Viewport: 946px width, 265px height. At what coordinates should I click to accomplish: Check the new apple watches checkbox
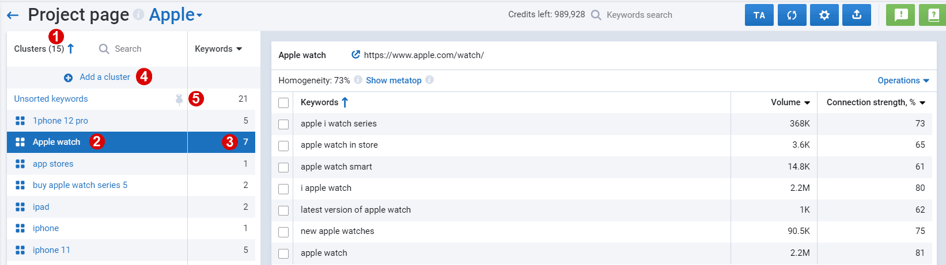[283, 232]
